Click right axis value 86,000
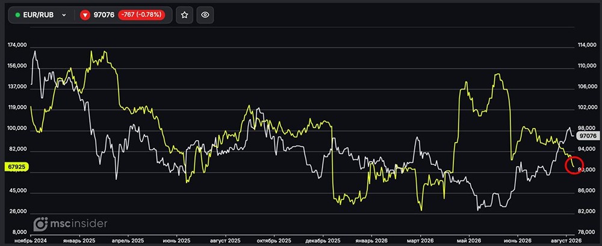The image size is (602, 246). 588,191
